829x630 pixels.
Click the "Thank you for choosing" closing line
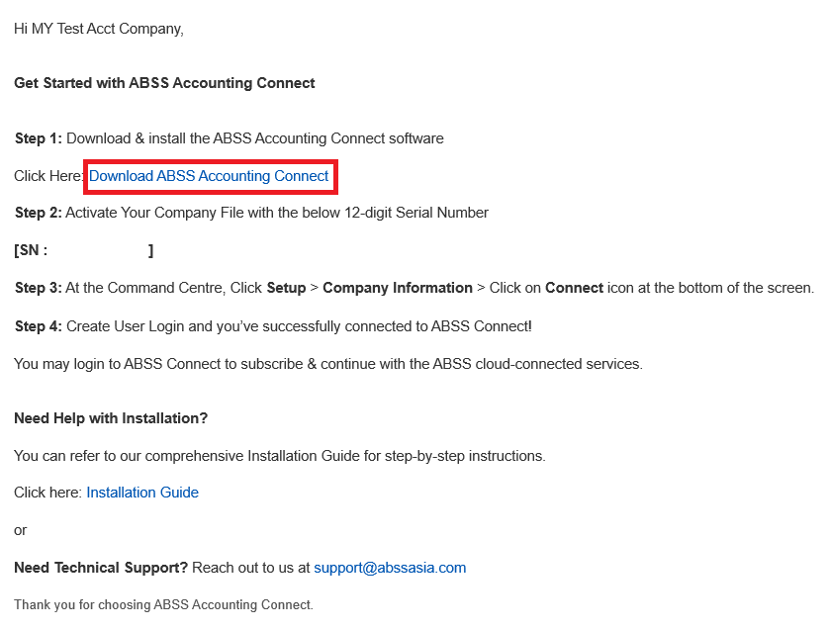(163, 604)
